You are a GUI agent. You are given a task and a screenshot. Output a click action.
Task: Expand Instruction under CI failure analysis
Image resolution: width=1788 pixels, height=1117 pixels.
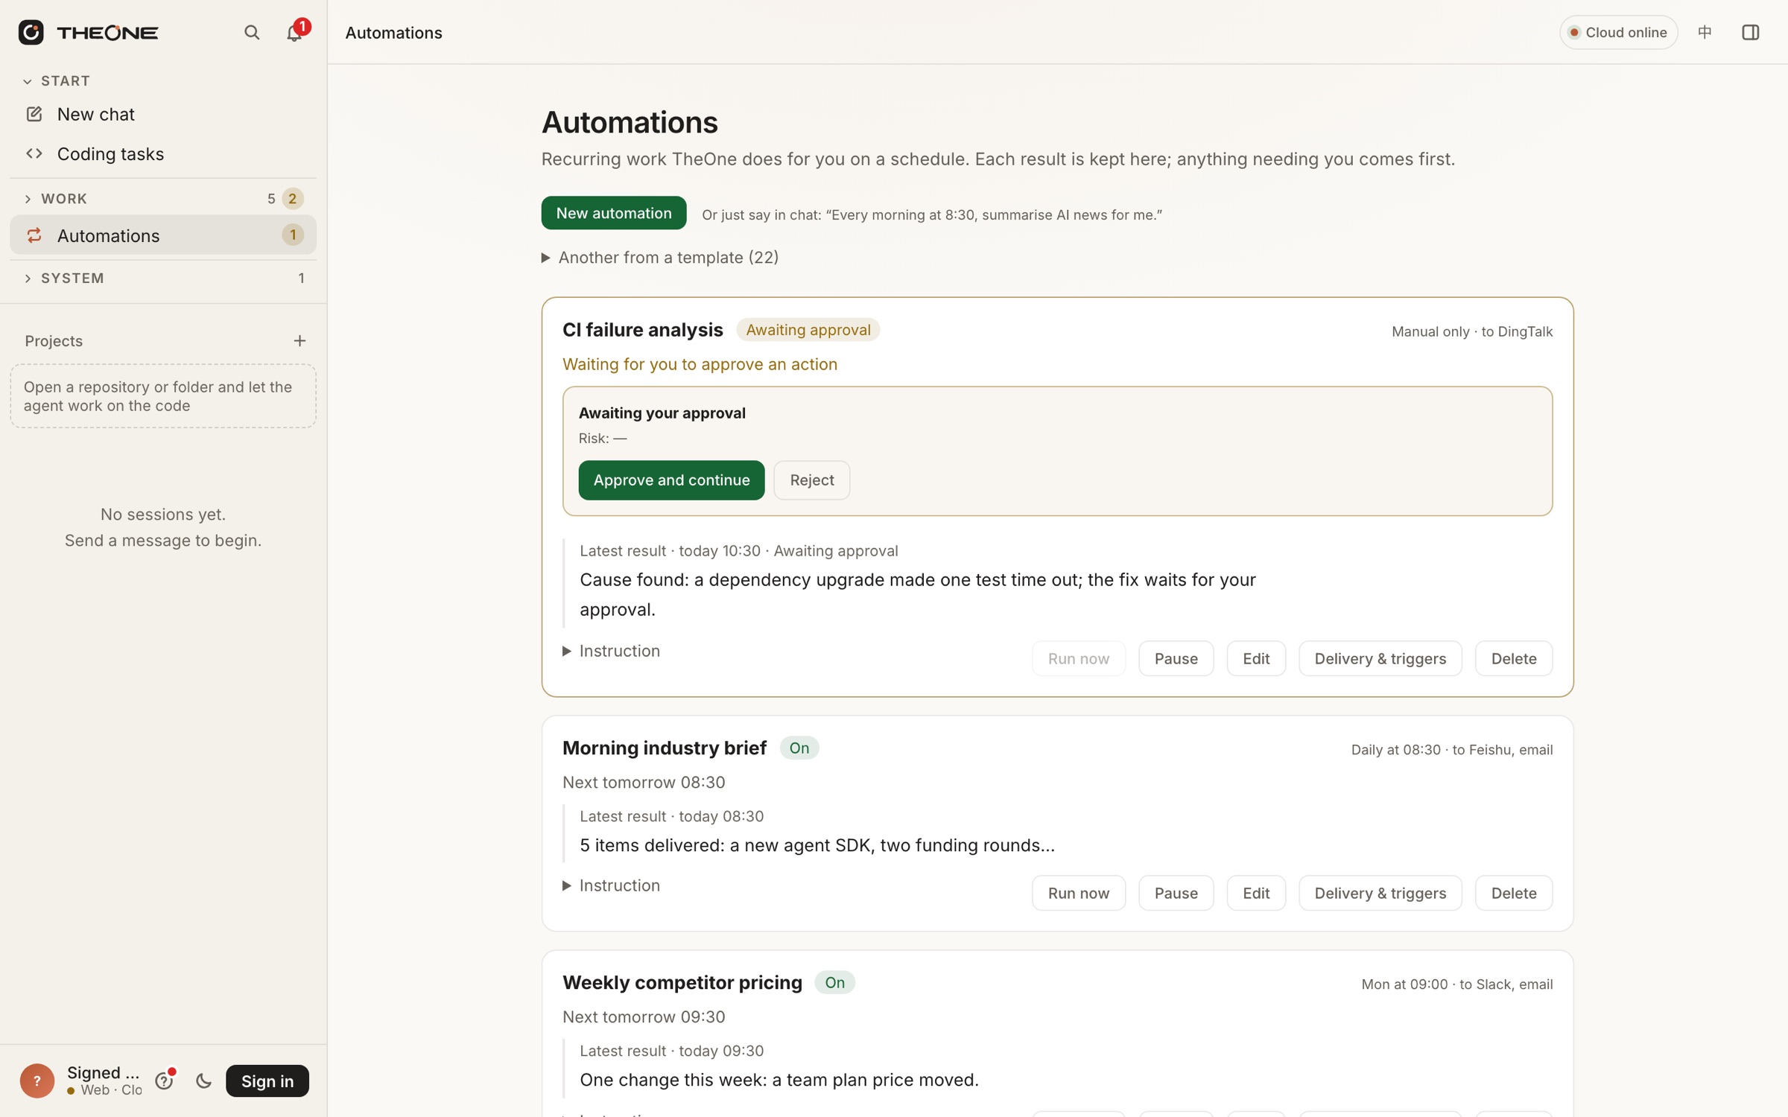point(612,651)
